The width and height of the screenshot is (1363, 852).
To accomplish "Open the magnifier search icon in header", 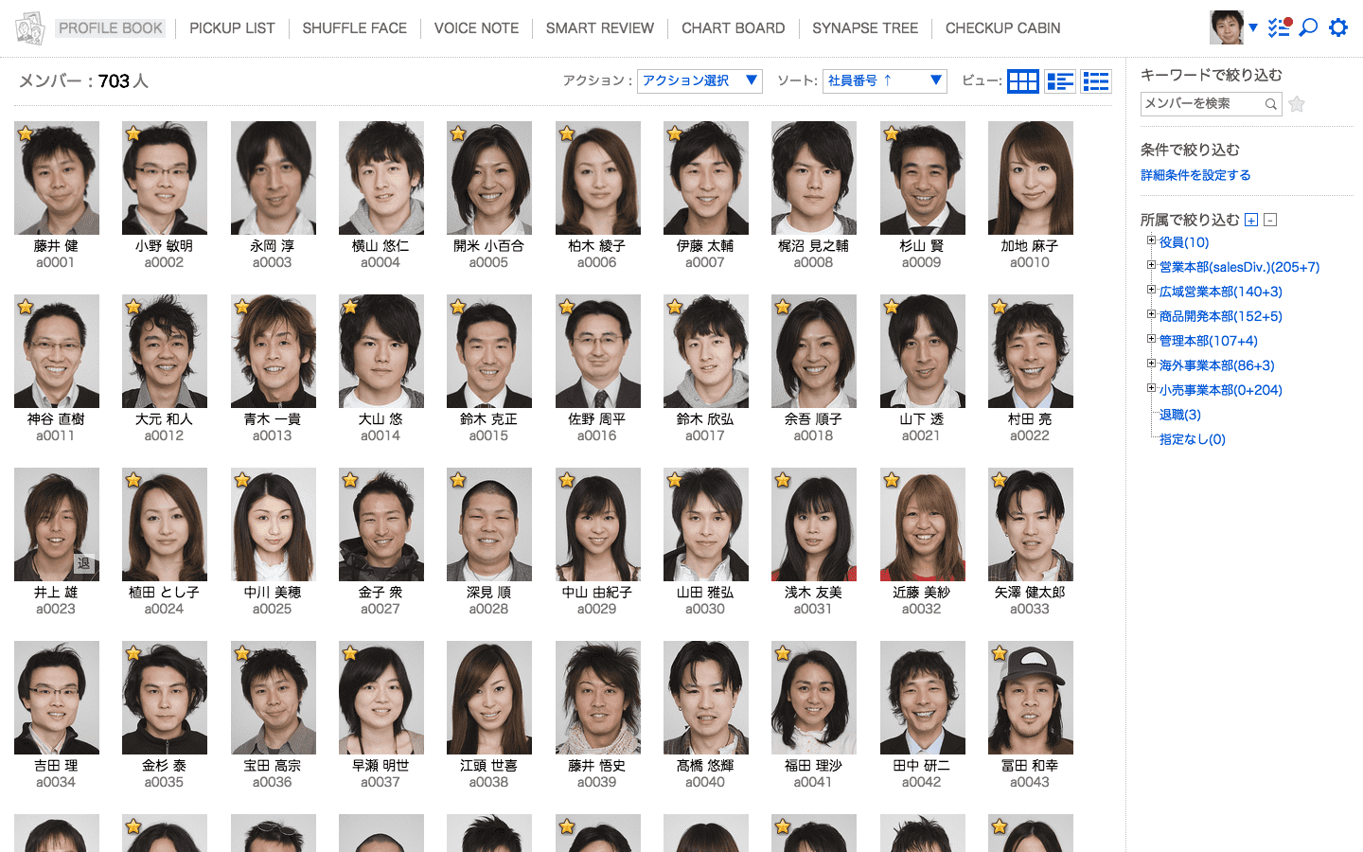I will pyautogui.click(x=1308, y=27).
